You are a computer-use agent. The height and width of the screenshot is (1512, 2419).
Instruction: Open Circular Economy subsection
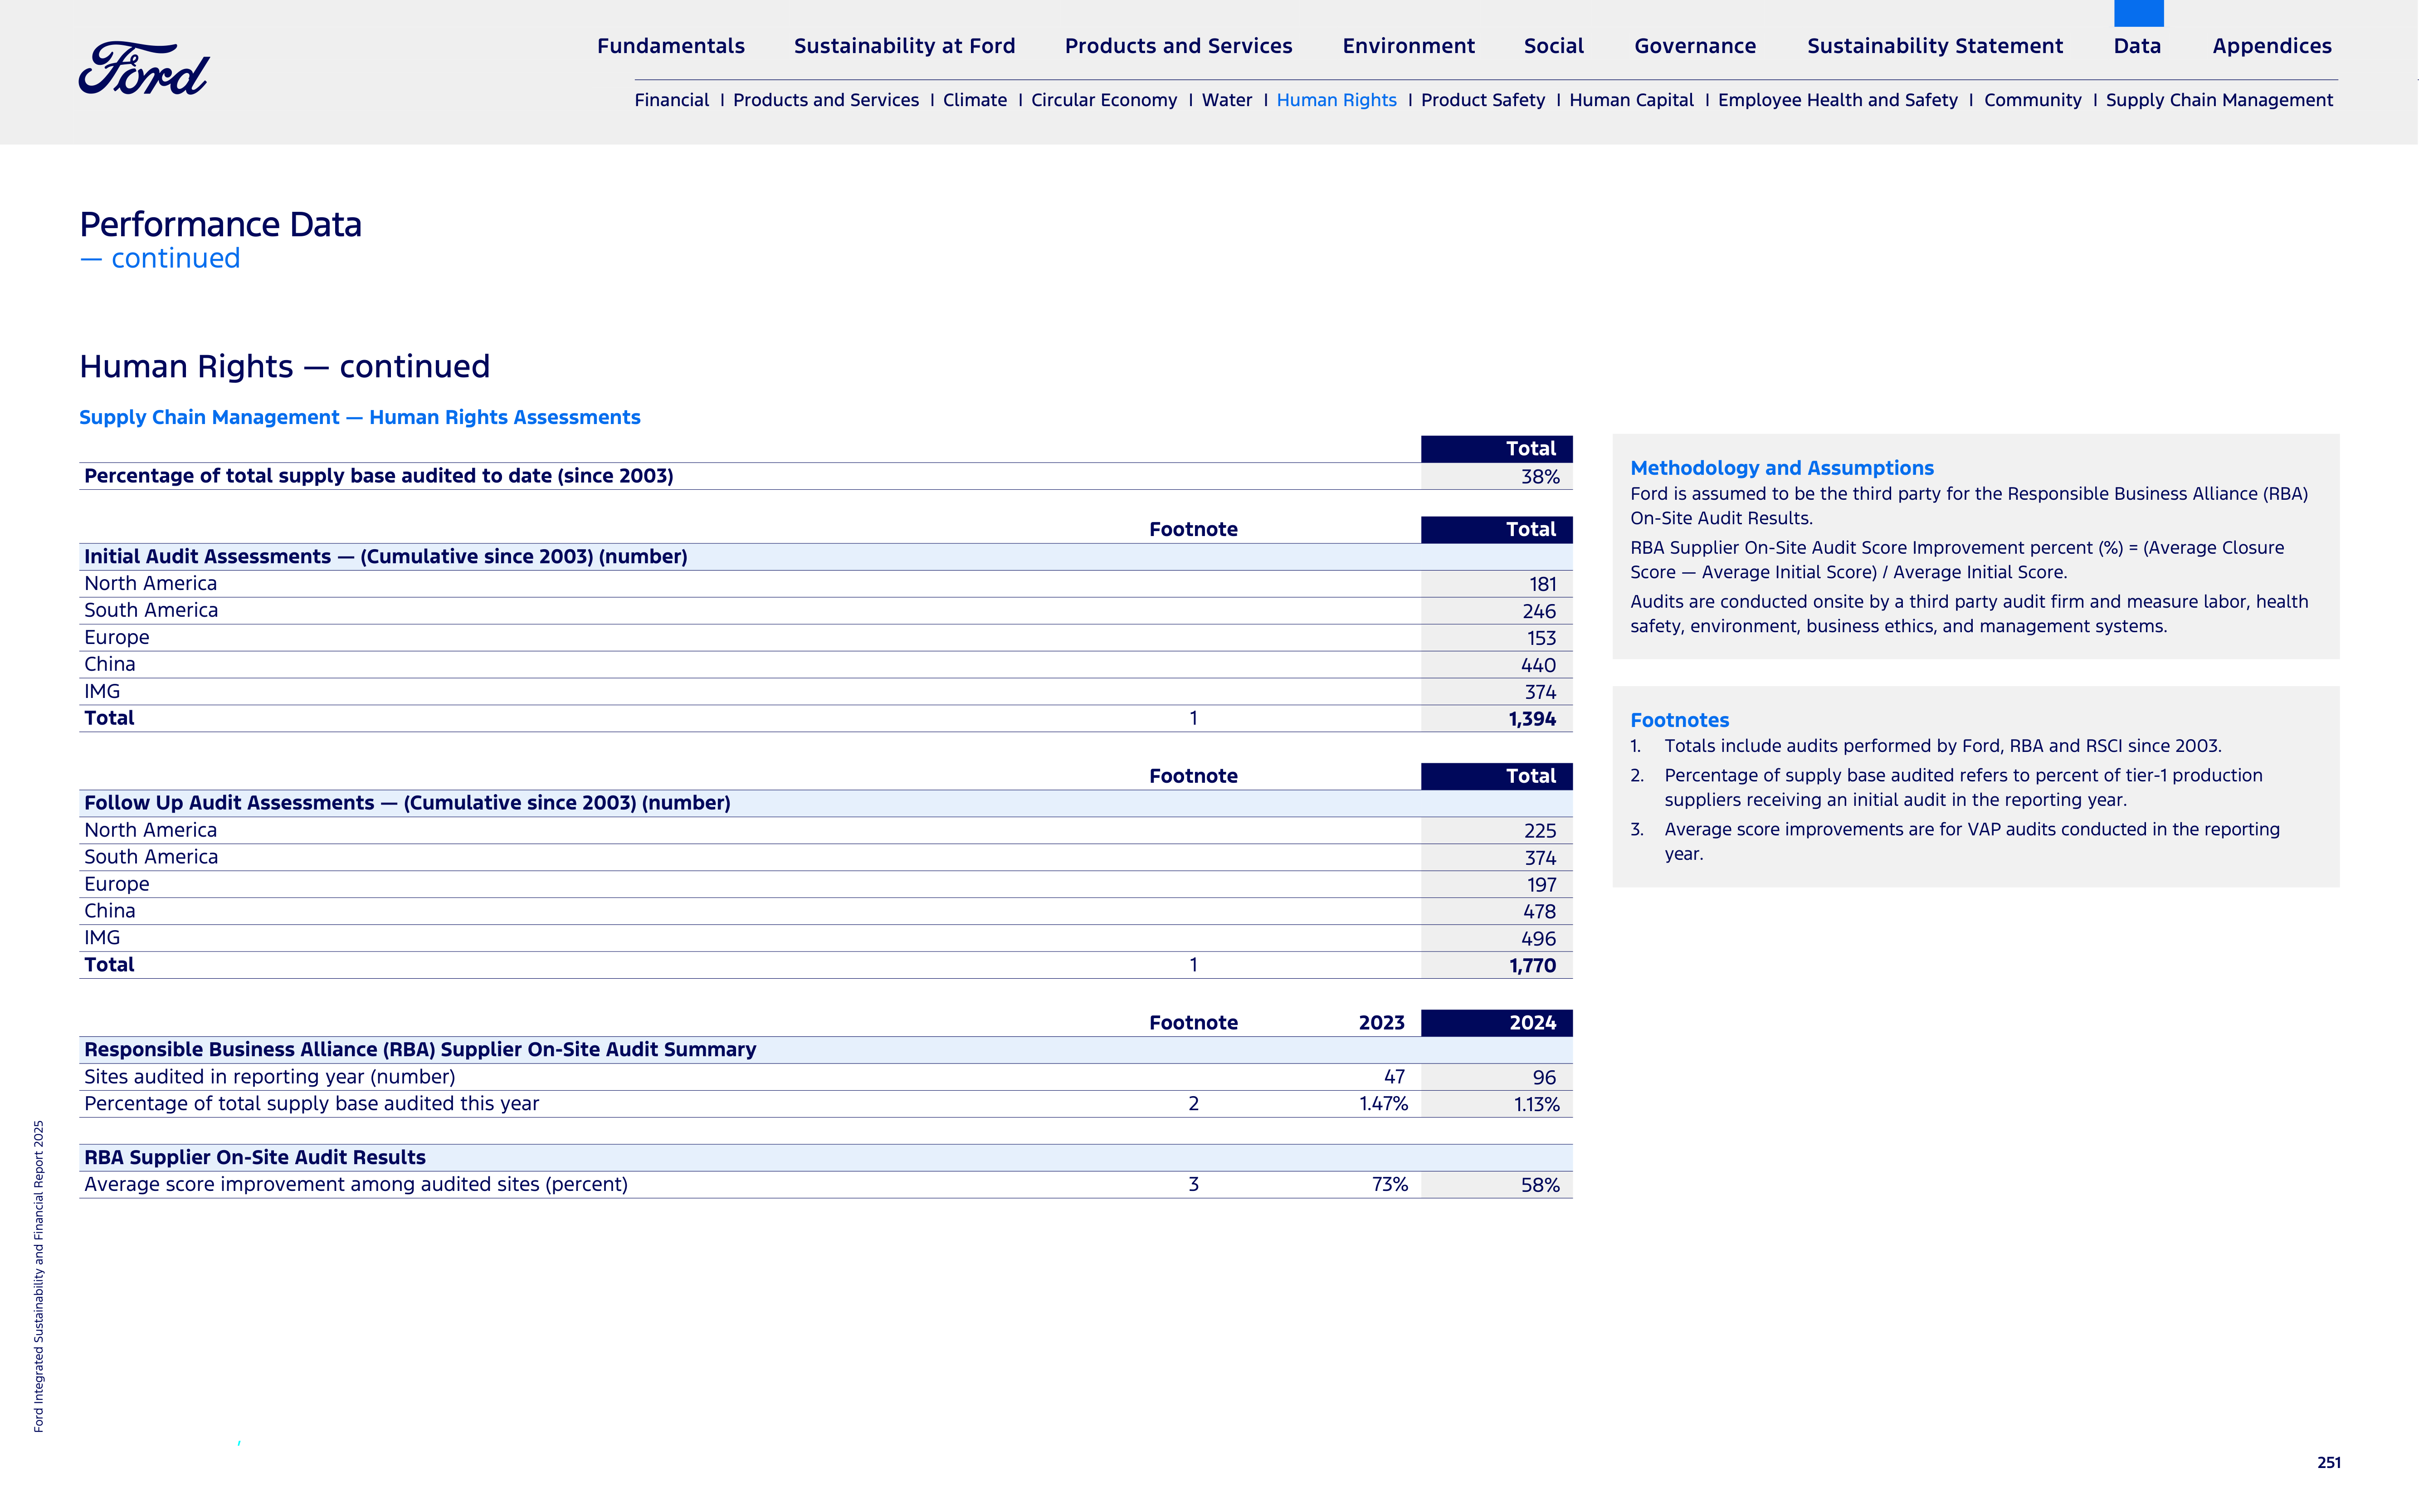pos(1104,100)
